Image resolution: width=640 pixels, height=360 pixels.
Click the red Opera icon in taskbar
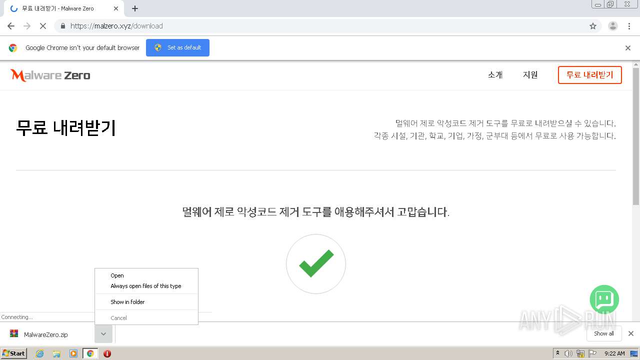[107, 353]
